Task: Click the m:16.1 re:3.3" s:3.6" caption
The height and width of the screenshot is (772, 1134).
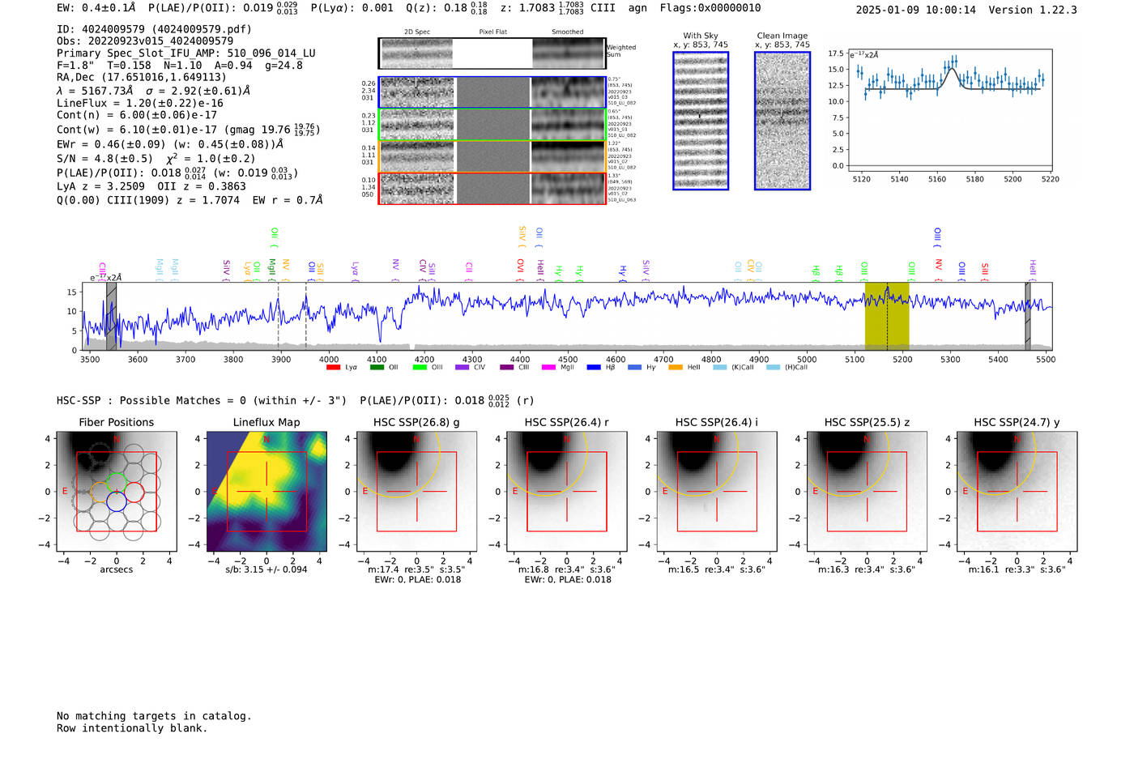Action: [x=1017, y=569]
